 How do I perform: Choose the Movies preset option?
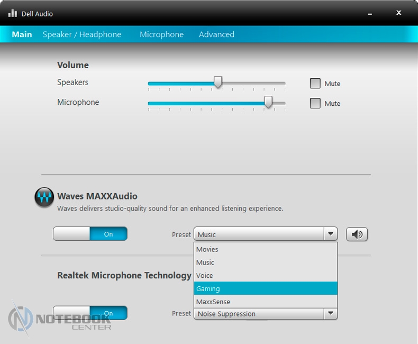[x=265, y=249]
